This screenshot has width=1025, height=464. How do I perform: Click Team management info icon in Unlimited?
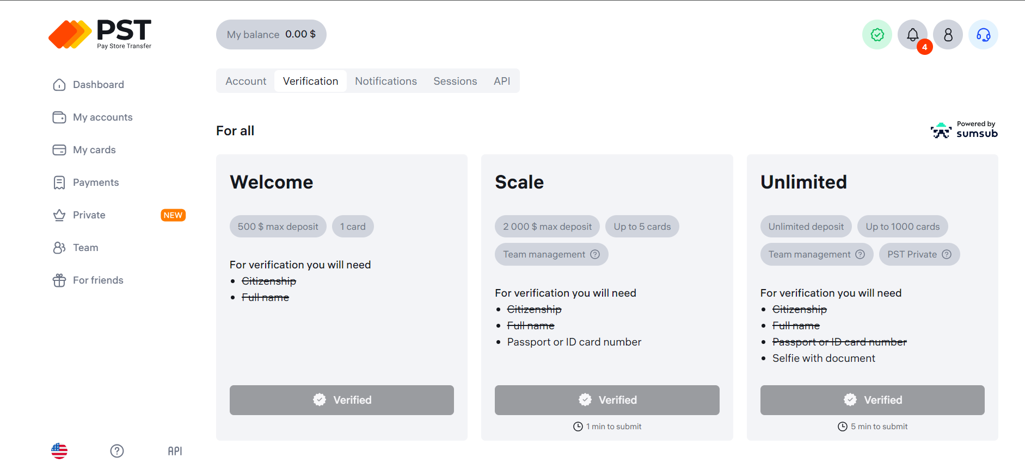pyautogui.click(x=860, y=254)
